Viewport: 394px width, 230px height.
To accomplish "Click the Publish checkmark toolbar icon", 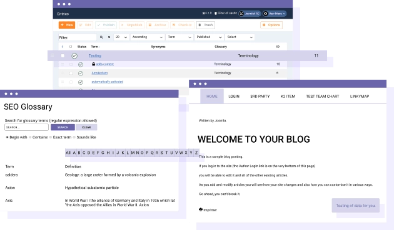I will point(99,25).
